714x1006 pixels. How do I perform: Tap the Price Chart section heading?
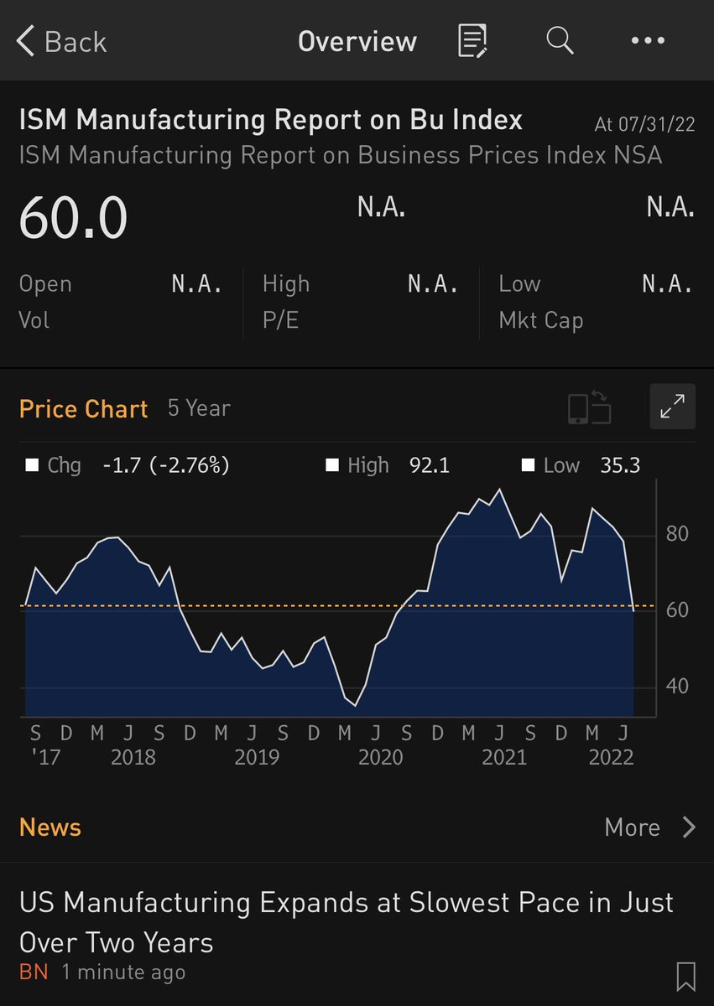pos(83,409)
